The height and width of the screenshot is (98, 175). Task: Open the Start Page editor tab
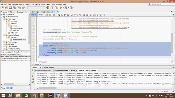[36, 12]
